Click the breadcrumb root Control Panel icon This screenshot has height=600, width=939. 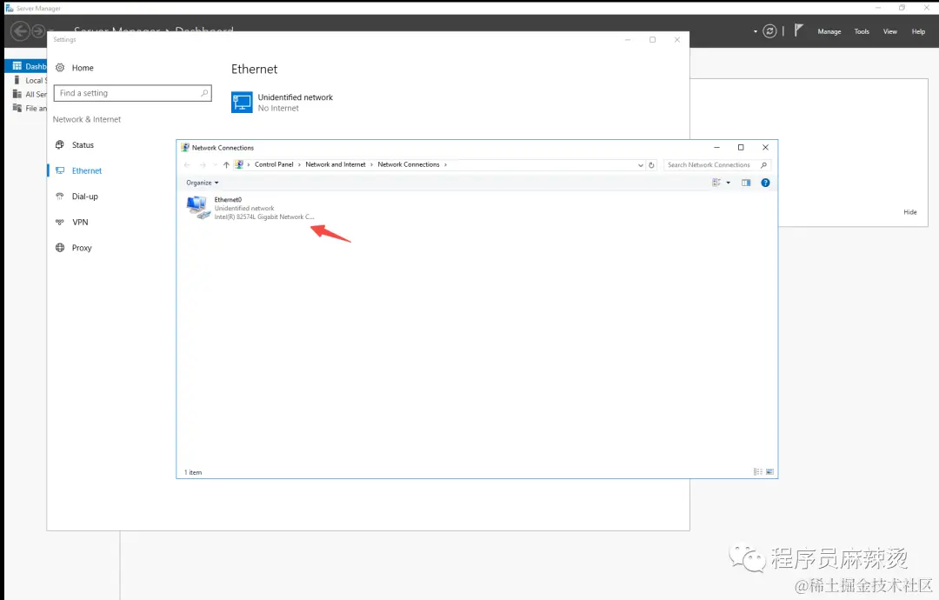(x=239, y=164)
